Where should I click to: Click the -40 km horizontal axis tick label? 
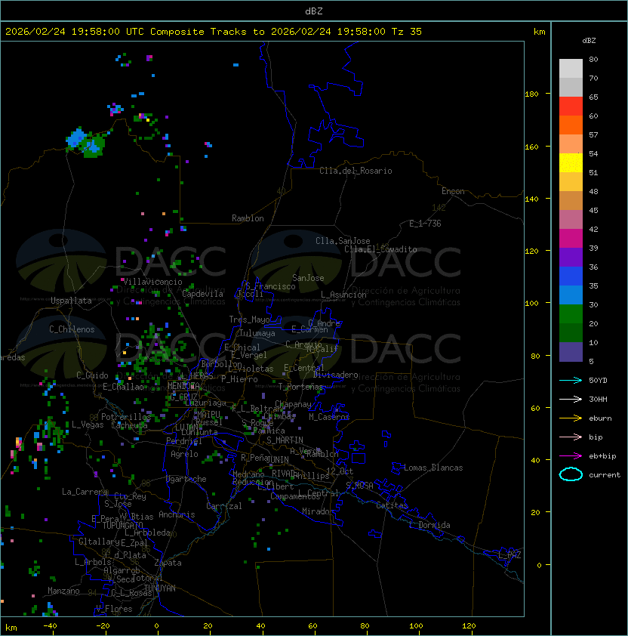[x=50, y=626]
